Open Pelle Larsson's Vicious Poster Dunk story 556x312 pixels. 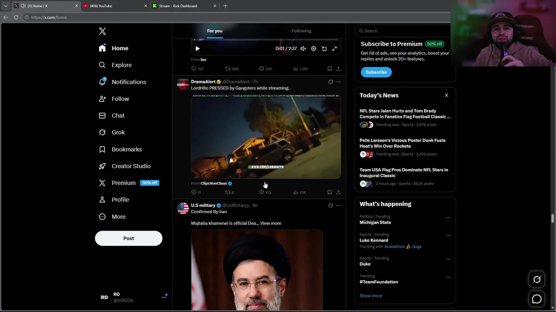[x=405, y=148]
